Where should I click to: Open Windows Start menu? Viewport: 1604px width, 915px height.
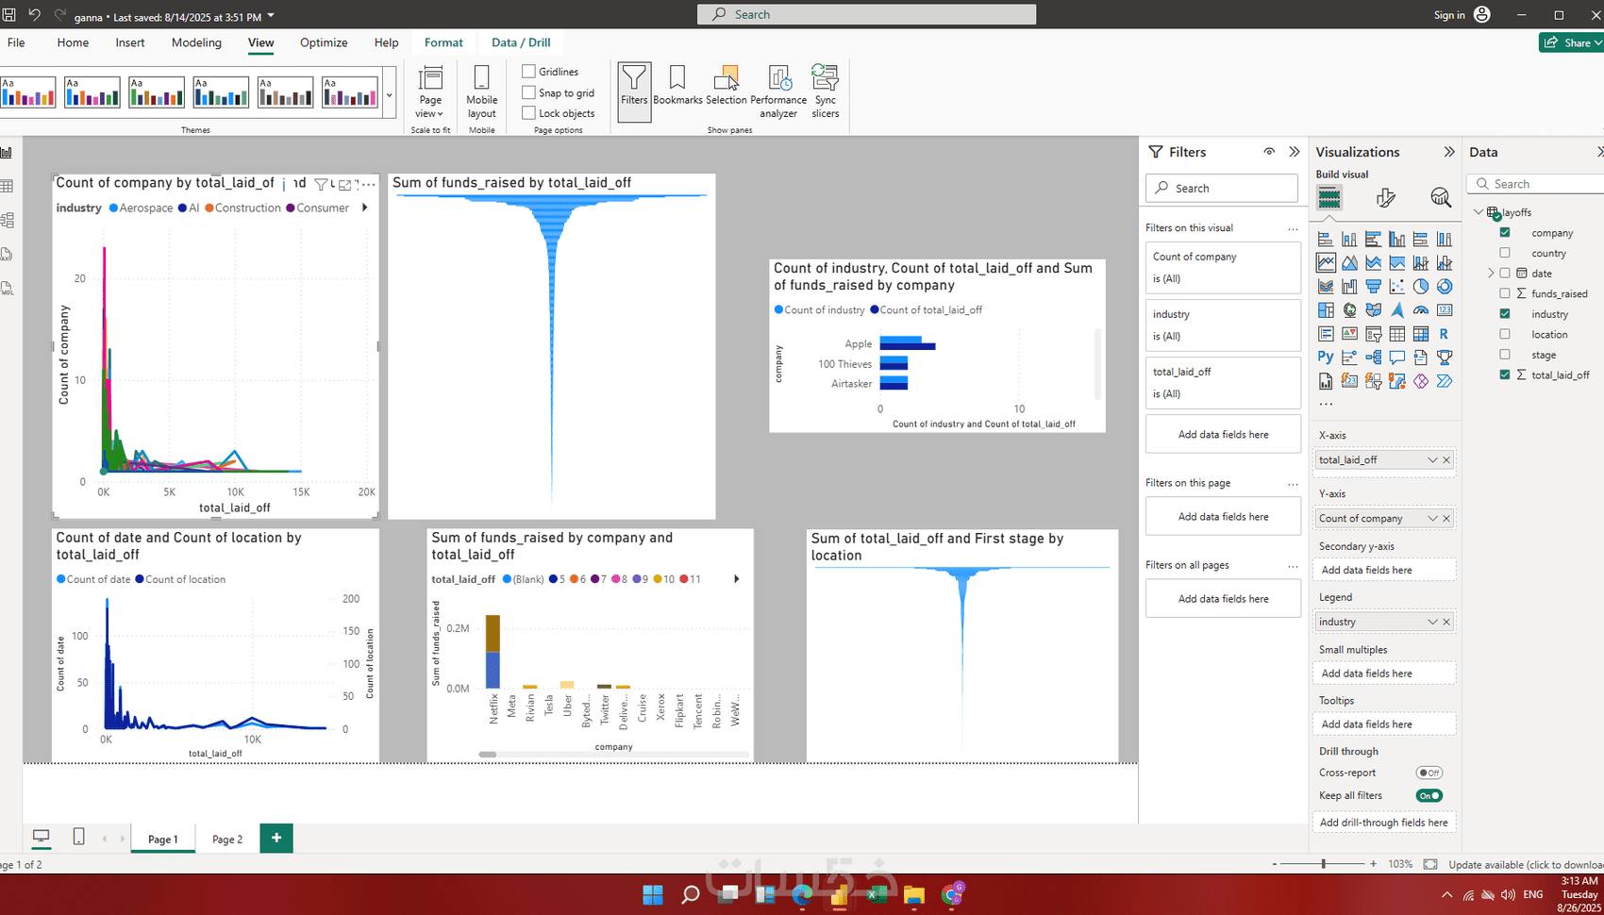652,894
